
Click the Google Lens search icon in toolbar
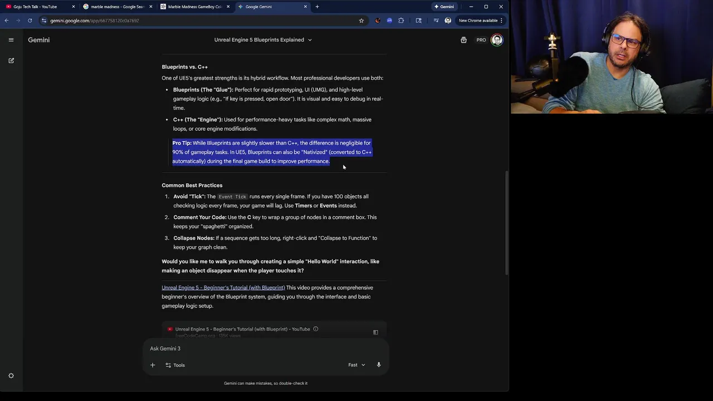coord(419,21)
